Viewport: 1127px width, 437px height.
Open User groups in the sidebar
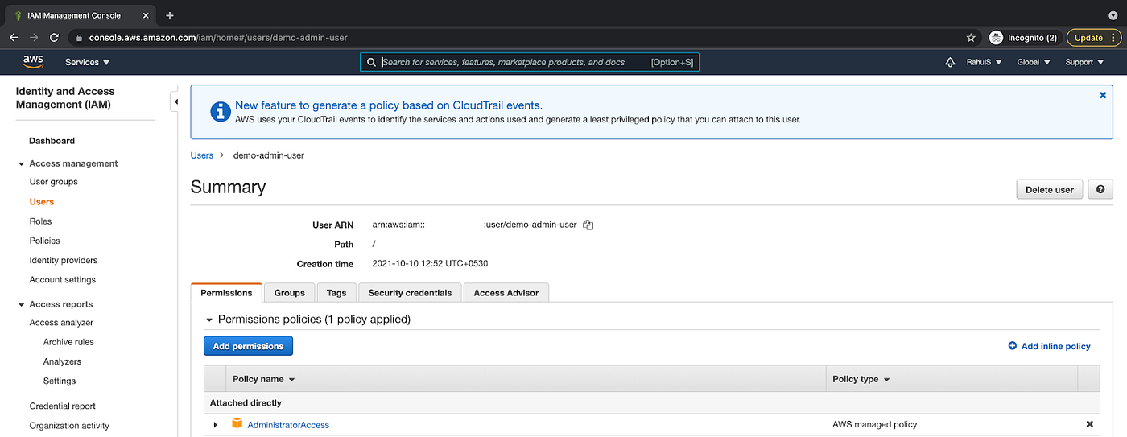coord(54,182)
